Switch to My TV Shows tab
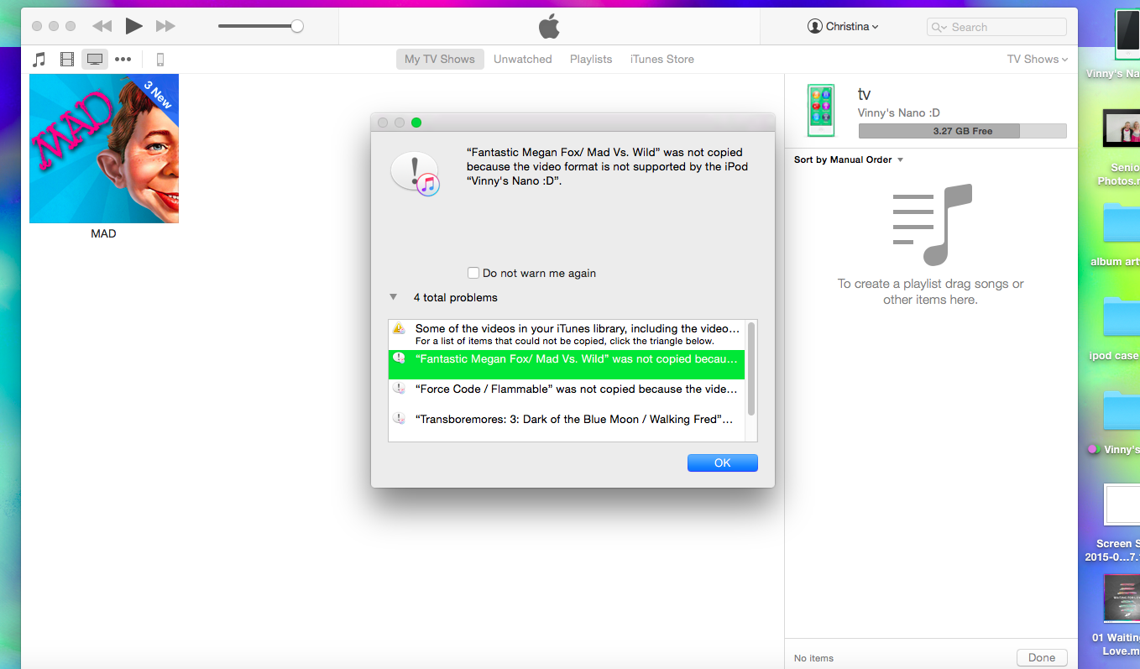1140x669 pixels. (440, 59)
